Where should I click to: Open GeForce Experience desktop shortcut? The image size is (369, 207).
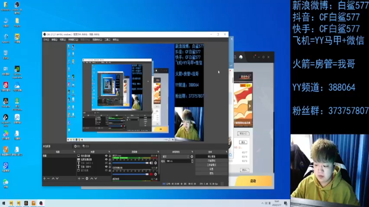tap(17, 72)
